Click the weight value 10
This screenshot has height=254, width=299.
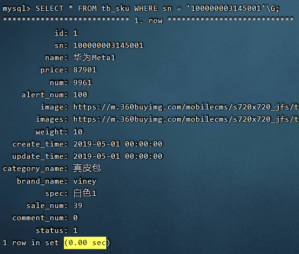click(78, 132)
